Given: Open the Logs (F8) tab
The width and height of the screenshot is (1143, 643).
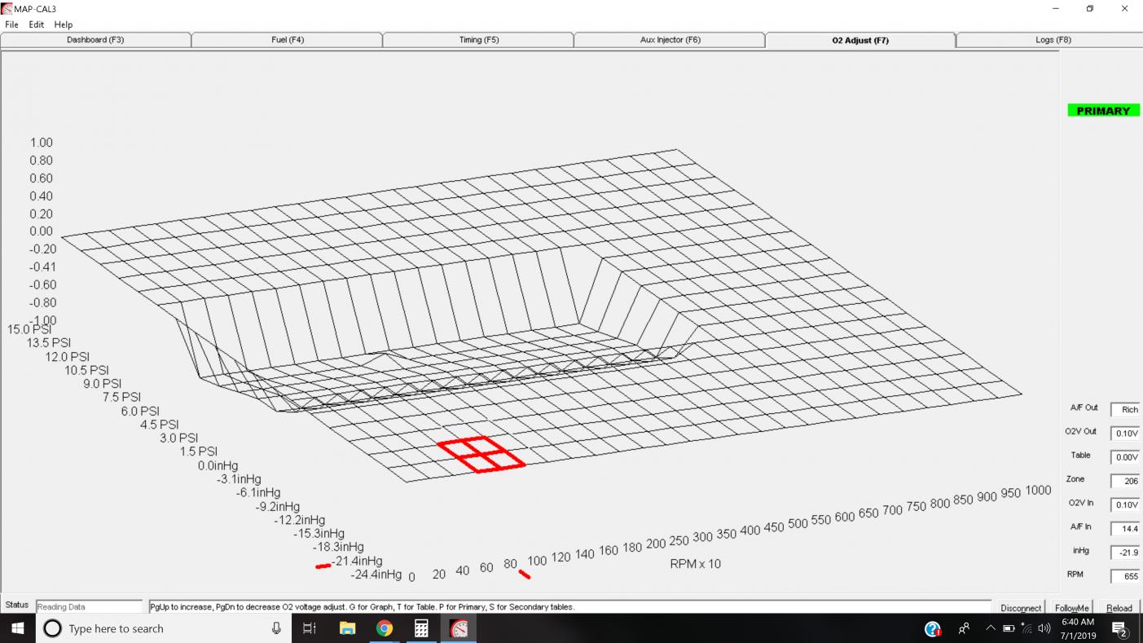Looking at the screenshot, I should [1053, 40].
